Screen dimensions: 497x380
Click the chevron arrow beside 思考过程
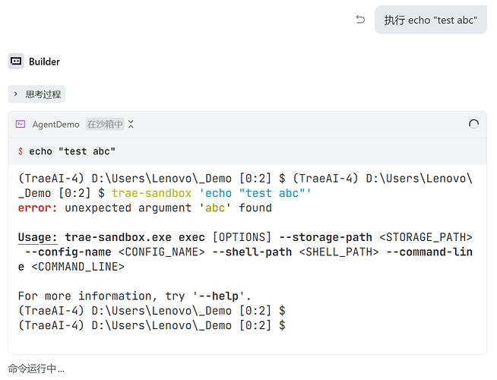click(x=16, y=94)
